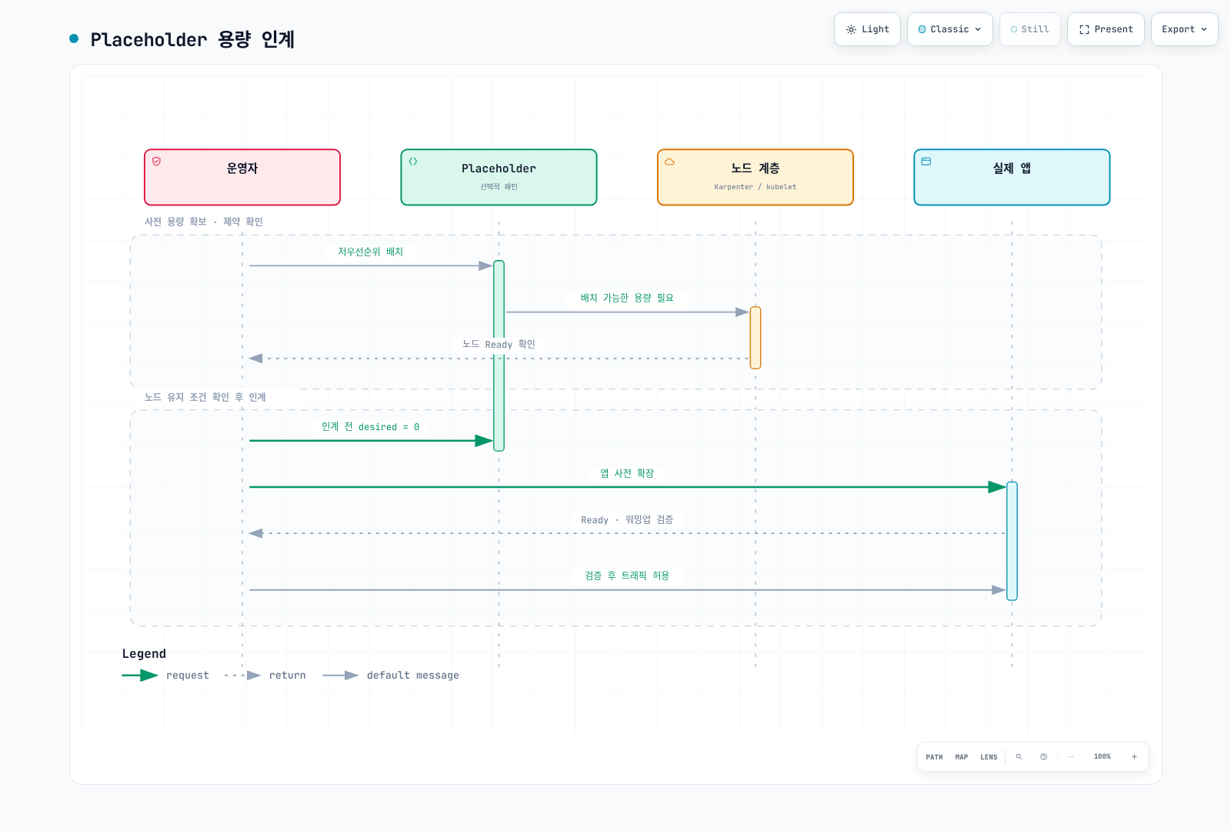Switch to the PATH mode

pos(934,757)
